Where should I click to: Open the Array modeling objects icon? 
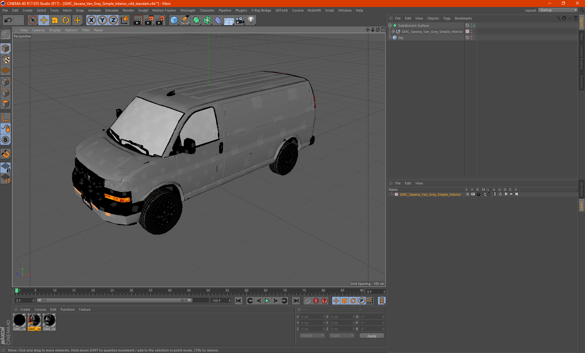click(x=207, y=20)
